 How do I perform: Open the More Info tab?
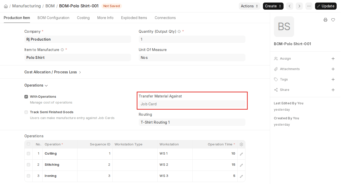(105, 18)
